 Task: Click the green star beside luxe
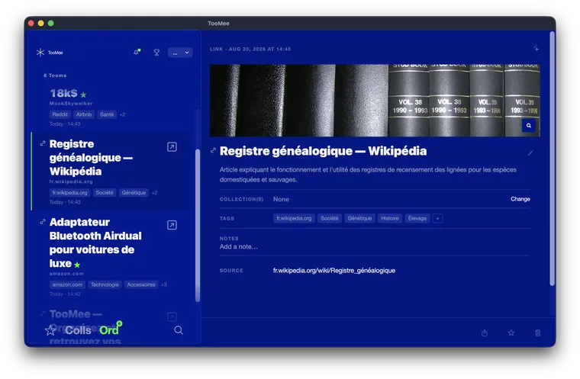click(x=77, y=265)
